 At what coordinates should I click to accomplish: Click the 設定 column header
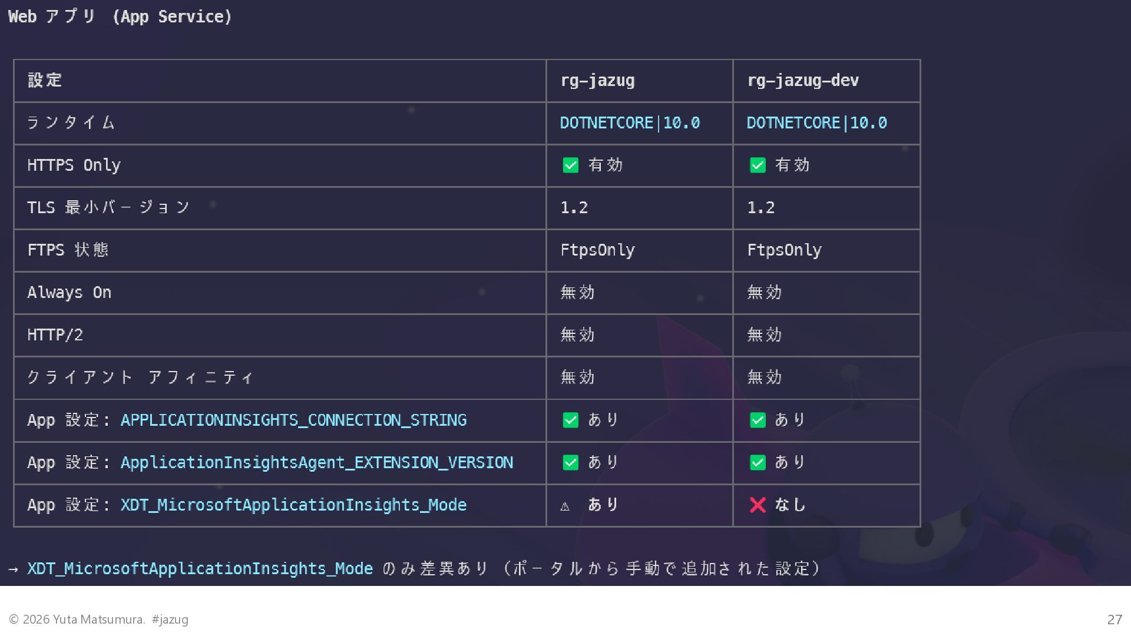tap(45, 81)
